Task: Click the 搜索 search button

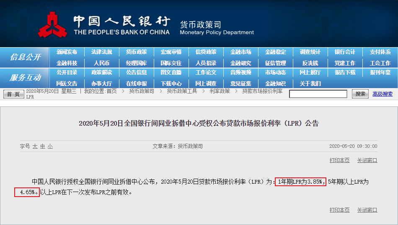Action: [360, 94]
